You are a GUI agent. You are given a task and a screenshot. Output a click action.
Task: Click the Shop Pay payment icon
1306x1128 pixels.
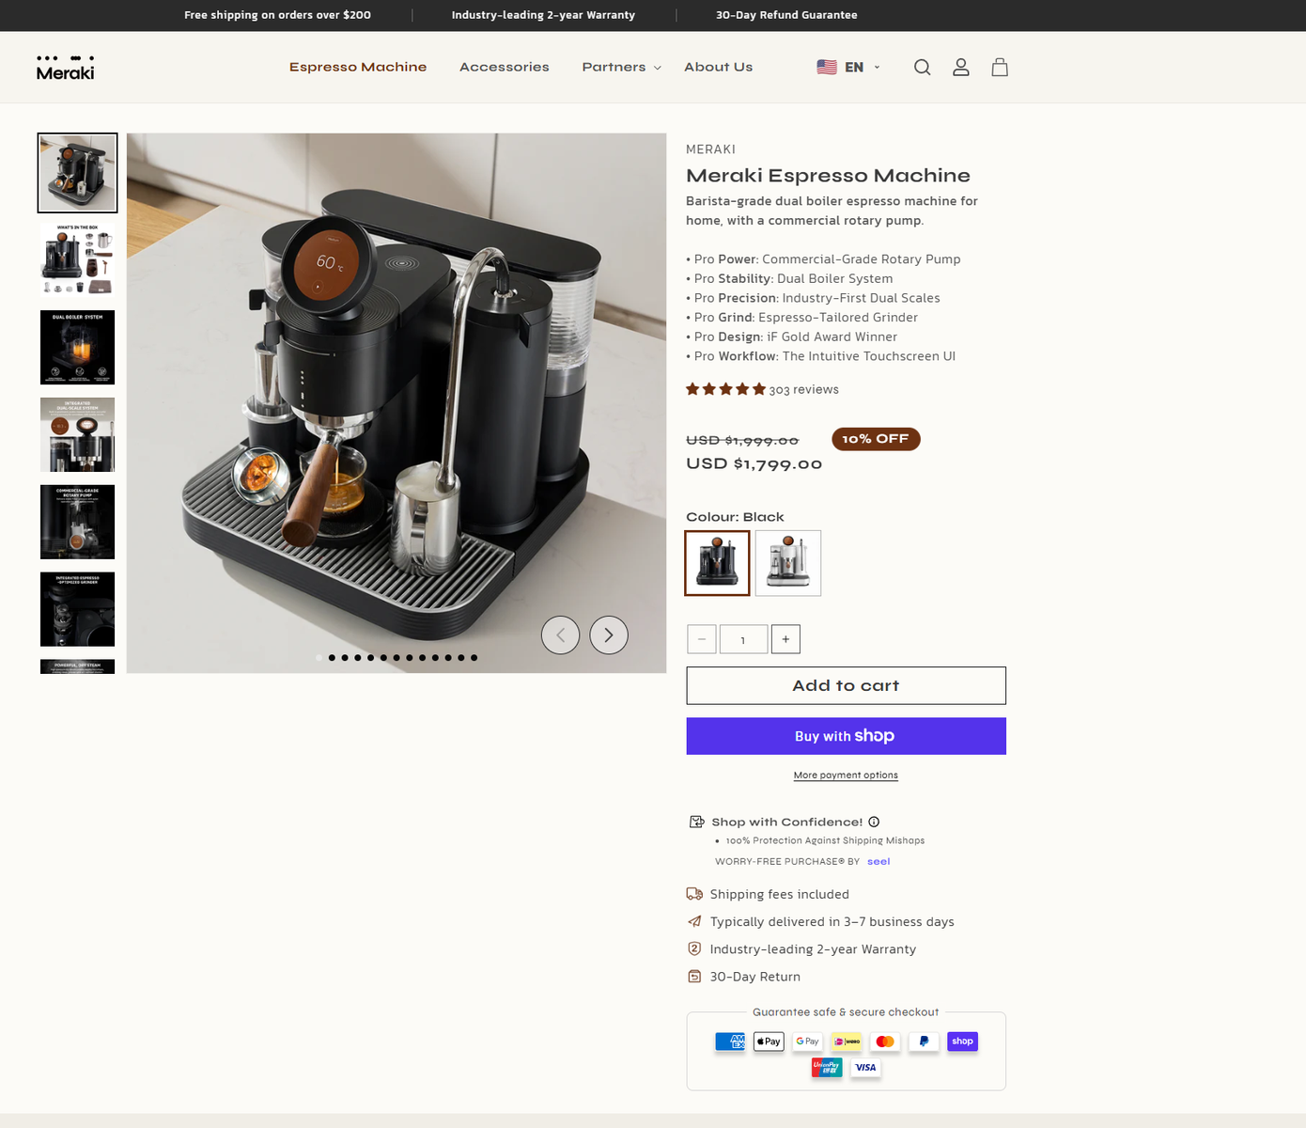point(961,1042)
